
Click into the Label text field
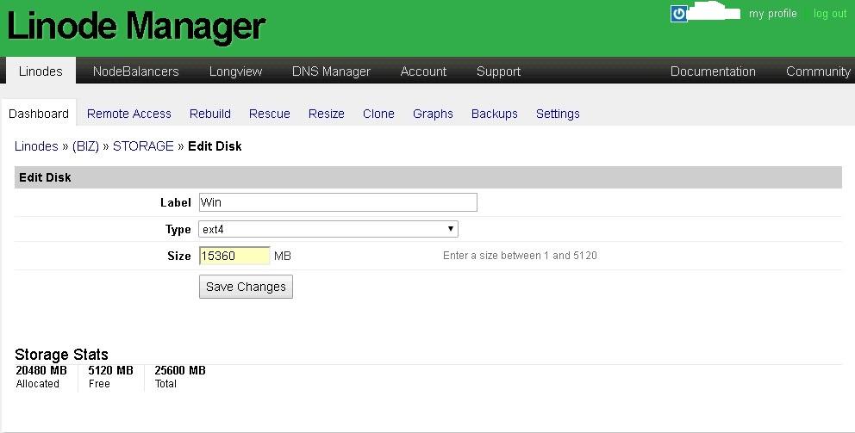[338, 202]
